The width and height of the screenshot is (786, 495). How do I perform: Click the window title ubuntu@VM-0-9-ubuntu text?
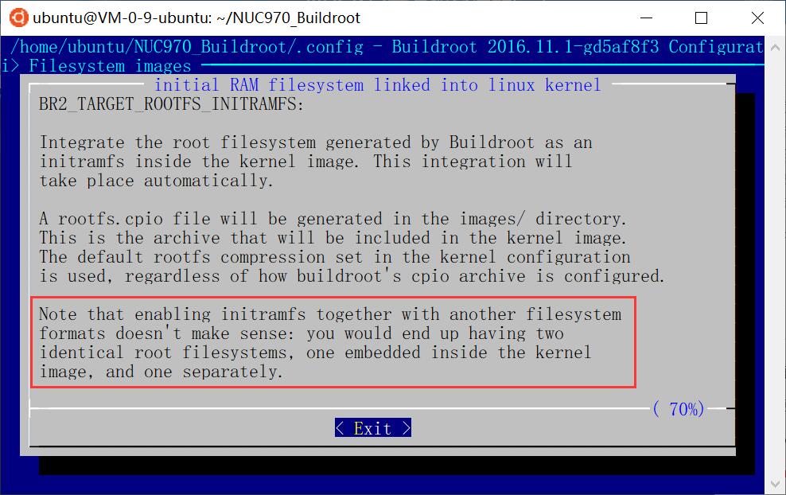123,18
